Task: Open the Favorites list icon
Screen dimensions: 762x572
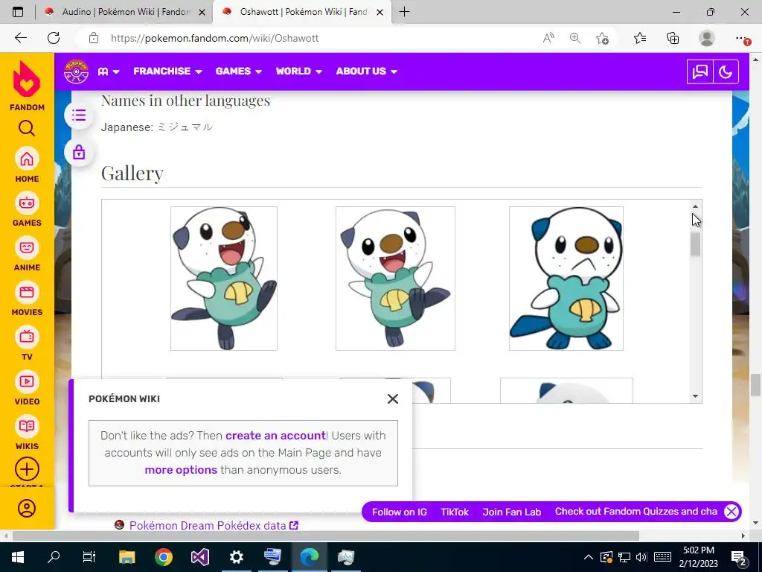Action: pos(640,38)
